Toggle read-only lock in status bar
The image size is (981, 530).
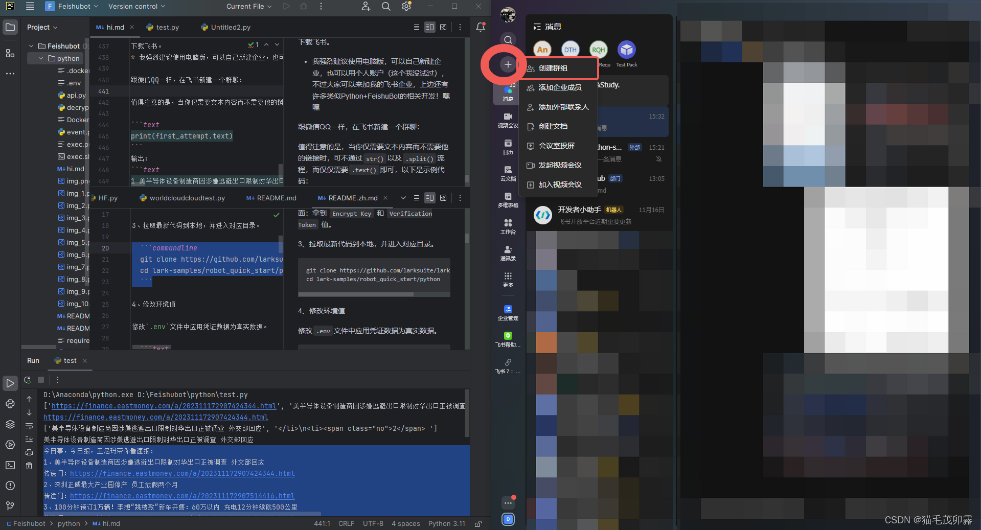coord(478,524)
